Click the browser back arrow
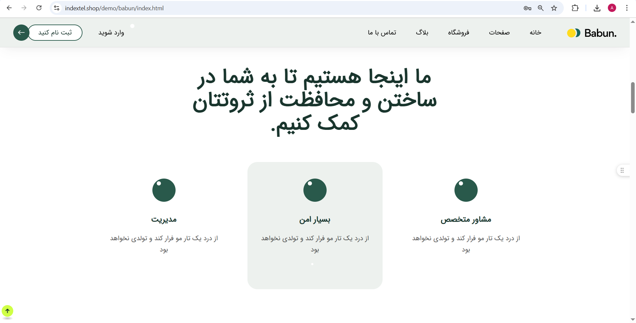The width and height of the screenshot is (636, 323). coord(9,8)
